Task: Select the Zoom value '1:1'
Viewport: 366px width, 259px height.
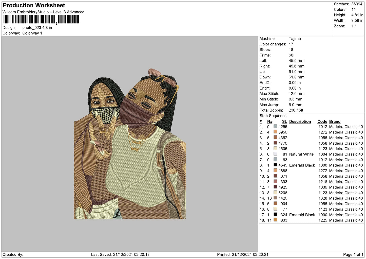Action: pyautogui.click(x=354, y=26)
